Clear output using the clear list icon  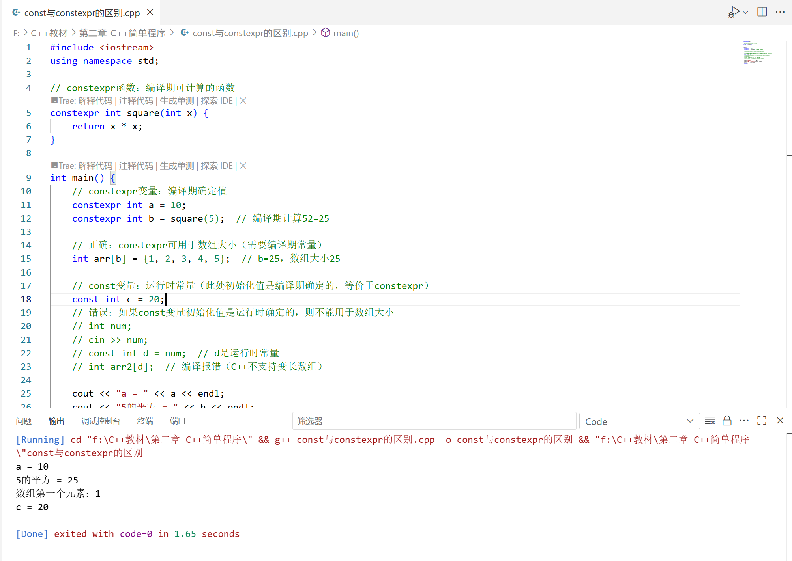click(x=710, y=421)
